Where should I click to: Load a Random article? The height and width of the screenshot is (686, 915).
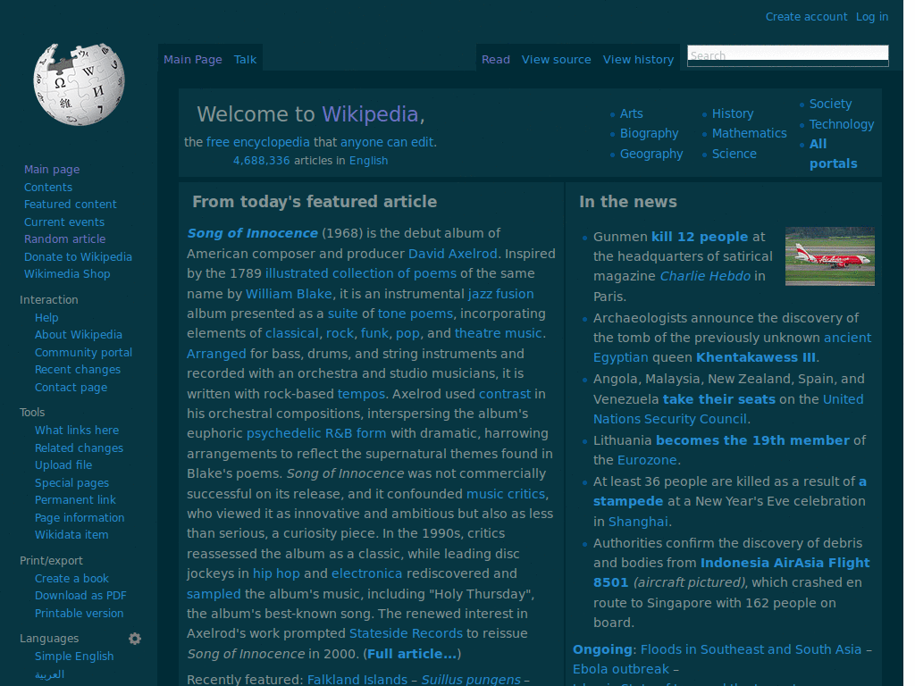[x=64, y=239]
